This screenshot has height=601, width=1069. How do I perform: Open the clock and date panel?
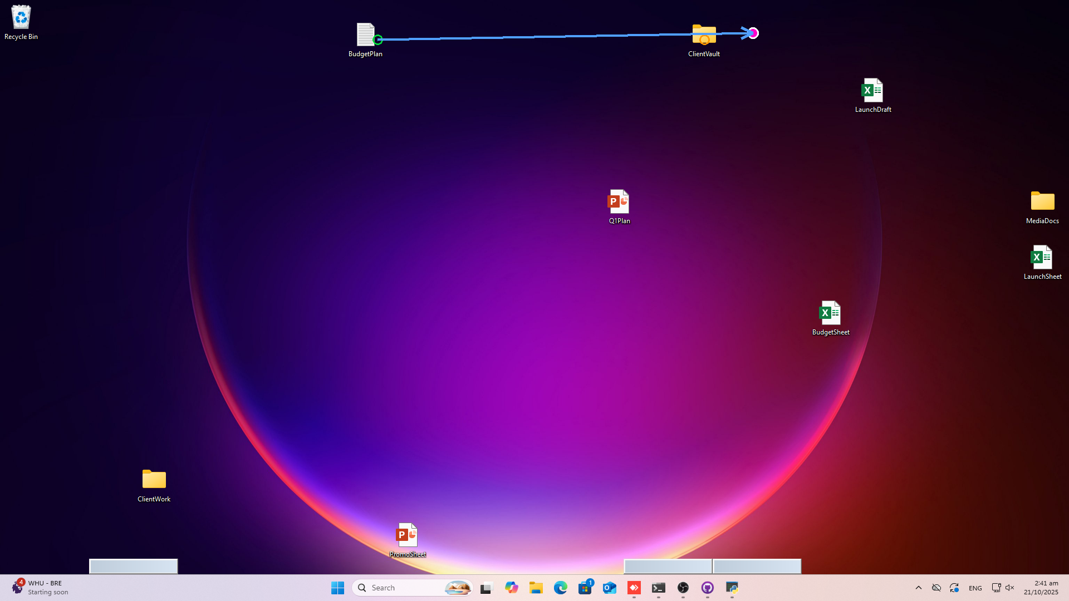pos(1041,588)
